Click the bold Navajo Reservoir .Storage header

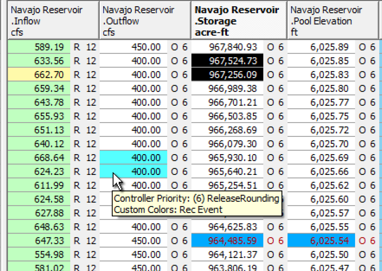tap(238, 21)
